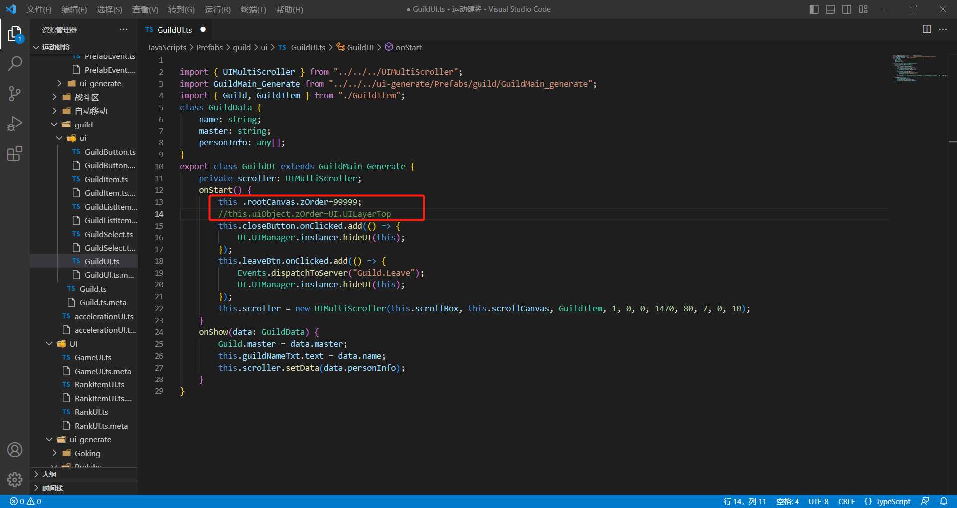Open 终端(T) menu
Viewport: 957px width, 508px height.
coord(253,9)
